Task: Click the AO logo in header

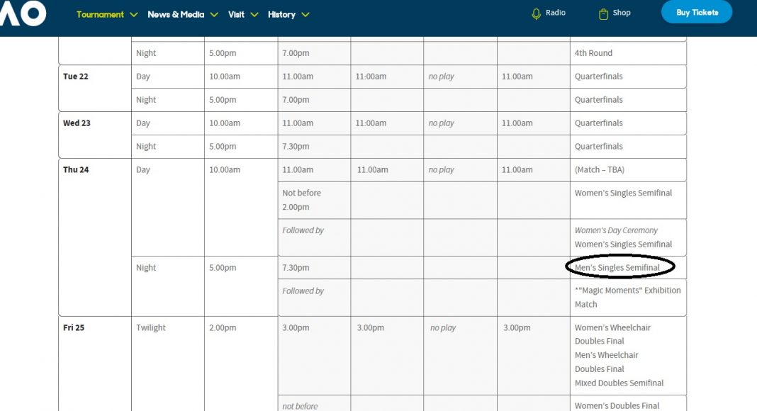Action: [23, 13]
